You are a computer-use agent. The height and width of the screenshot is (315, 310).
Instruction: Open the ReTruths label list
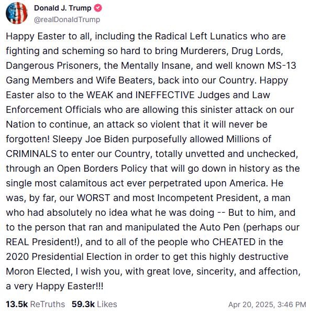coord(48,304)
